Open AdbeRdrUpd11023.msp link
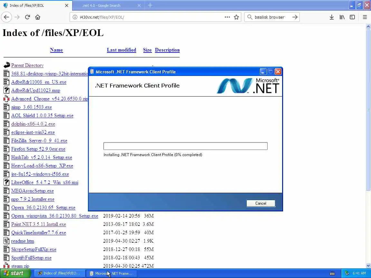The width and height of the screenshot is (371, 278). tap(36, 90)
